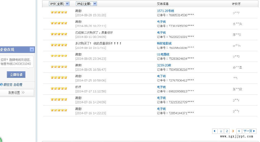Open the 评价(全部) rating filter dropdown

tap(59, 4)
